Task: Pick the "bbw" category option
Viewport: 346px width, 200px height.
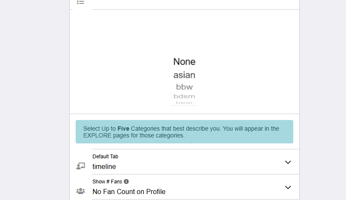Action: click(184, 87)
